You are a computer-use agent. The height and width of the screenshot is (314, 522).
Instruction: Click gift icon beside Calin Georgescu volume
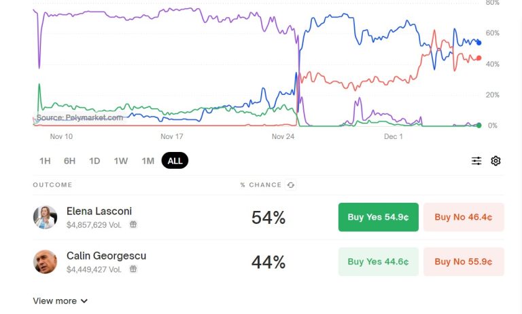[133, 269]
